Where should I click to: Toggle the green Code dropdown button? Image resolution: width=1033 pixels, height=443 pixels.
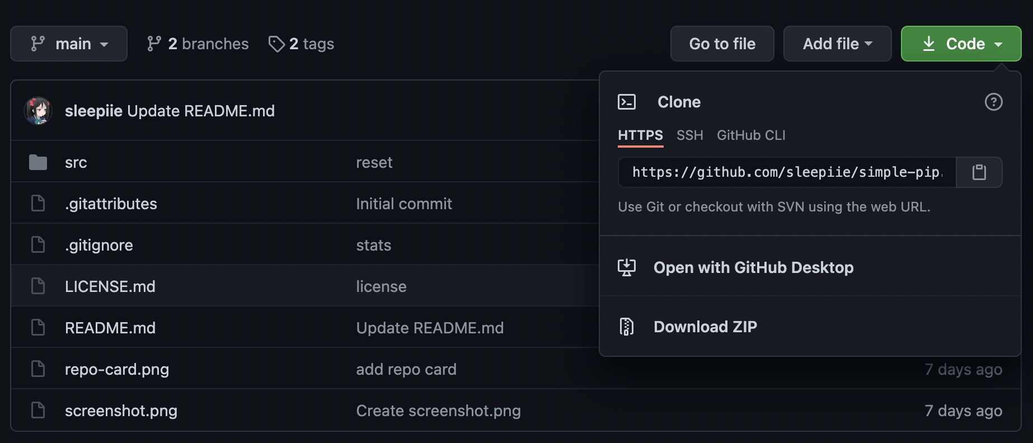tap(961, 44)
